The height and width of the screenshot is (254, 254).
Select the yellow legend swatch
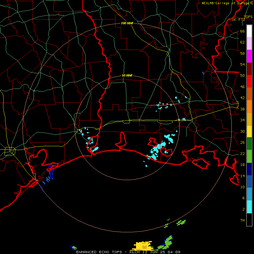coord(249,132)
